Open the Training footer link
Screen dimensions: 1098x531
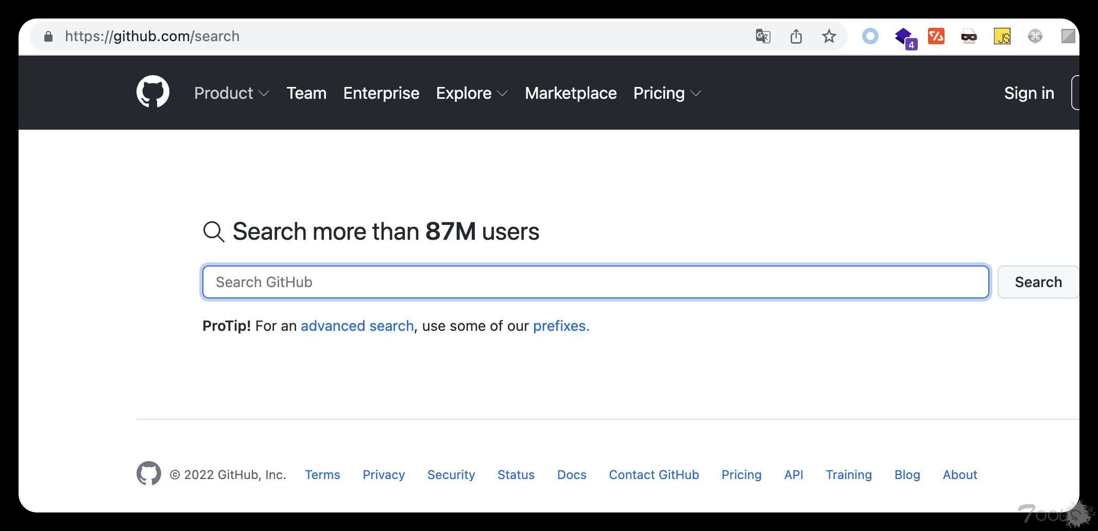click(849, 474)
